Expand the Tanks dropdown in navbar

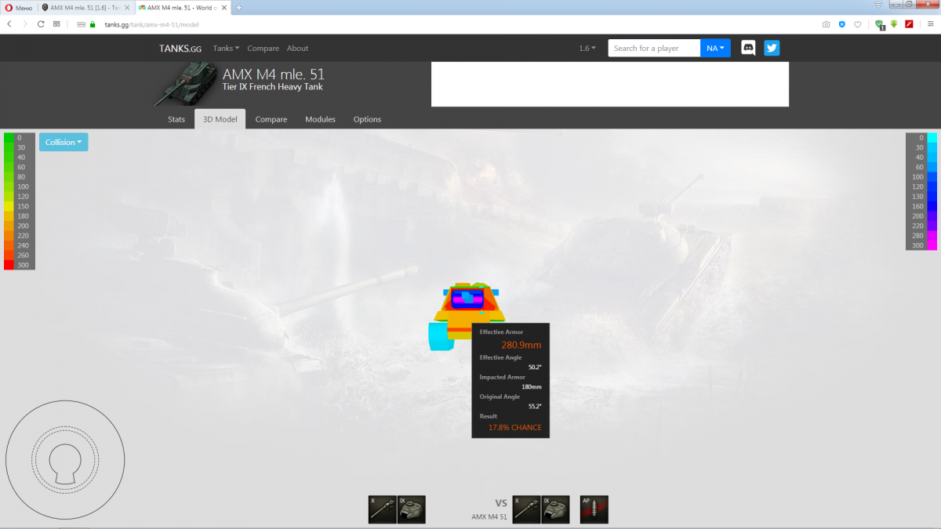coord(226,49)
